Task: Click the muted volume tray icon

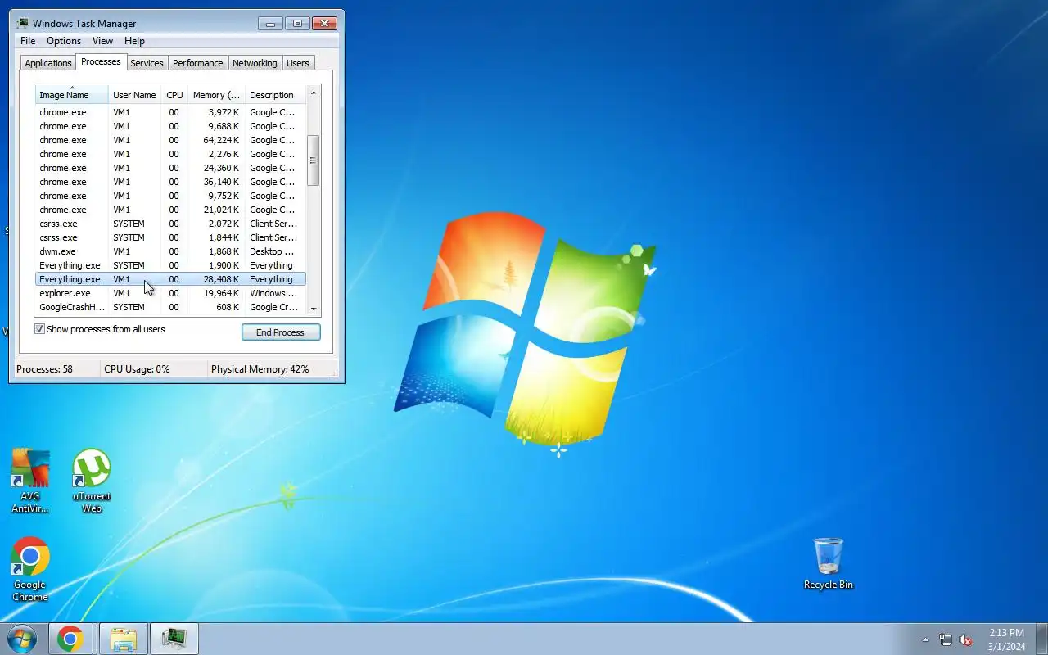Action: 966,639
